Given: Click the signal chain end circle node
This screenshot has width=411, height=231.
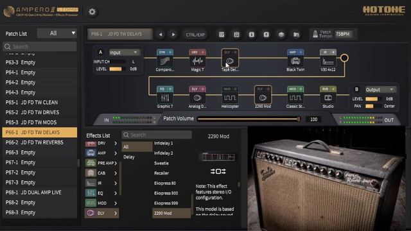Looking at the screenshot, I should (x=344, y=58).
